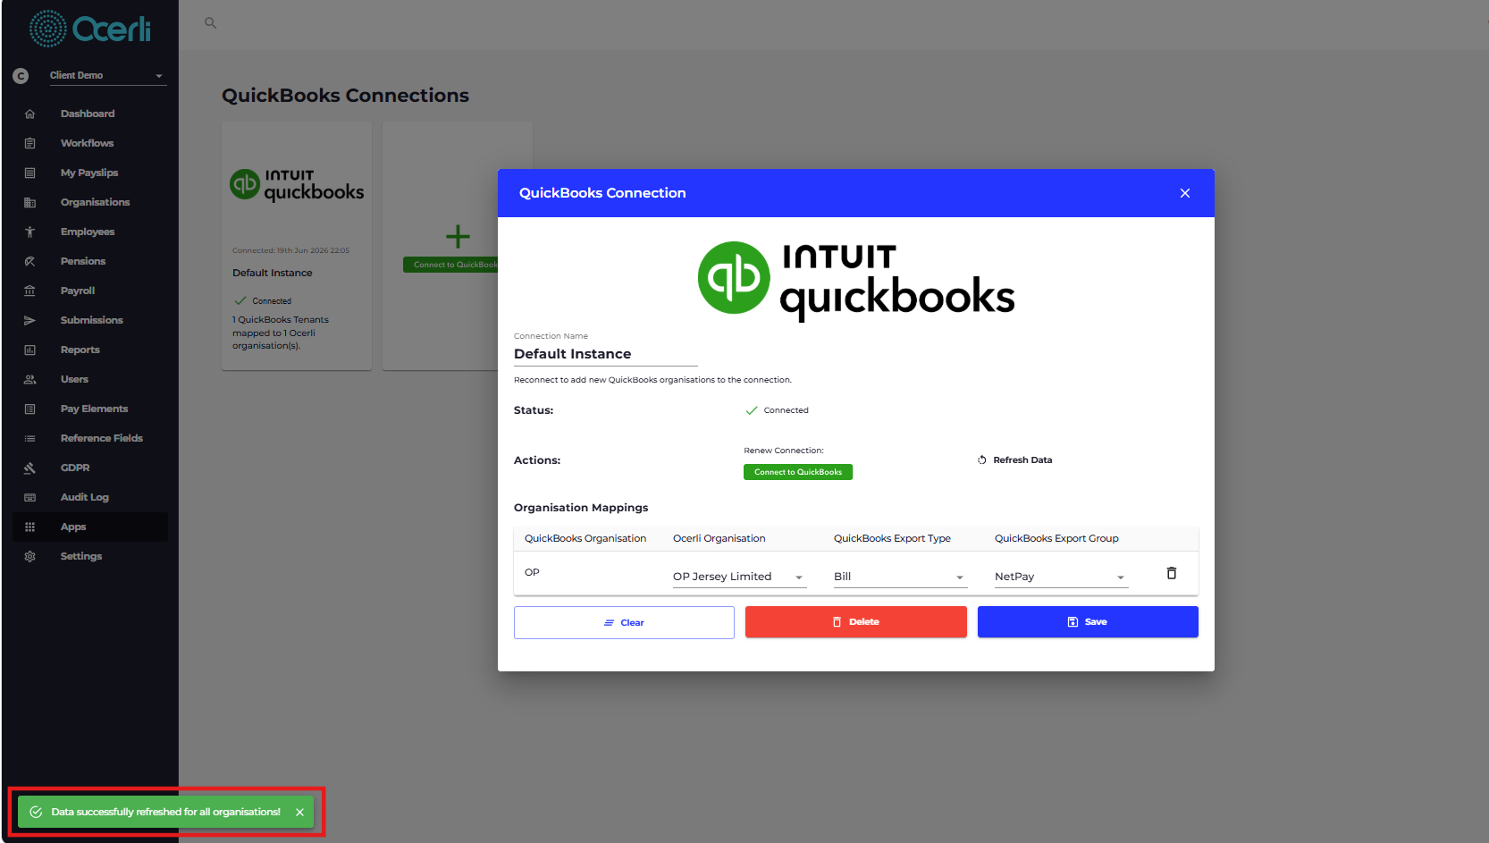Click the 'QuickBooks Export Group' column header
Viewport: 1489px width, 843px height.
click(1056, 538)
